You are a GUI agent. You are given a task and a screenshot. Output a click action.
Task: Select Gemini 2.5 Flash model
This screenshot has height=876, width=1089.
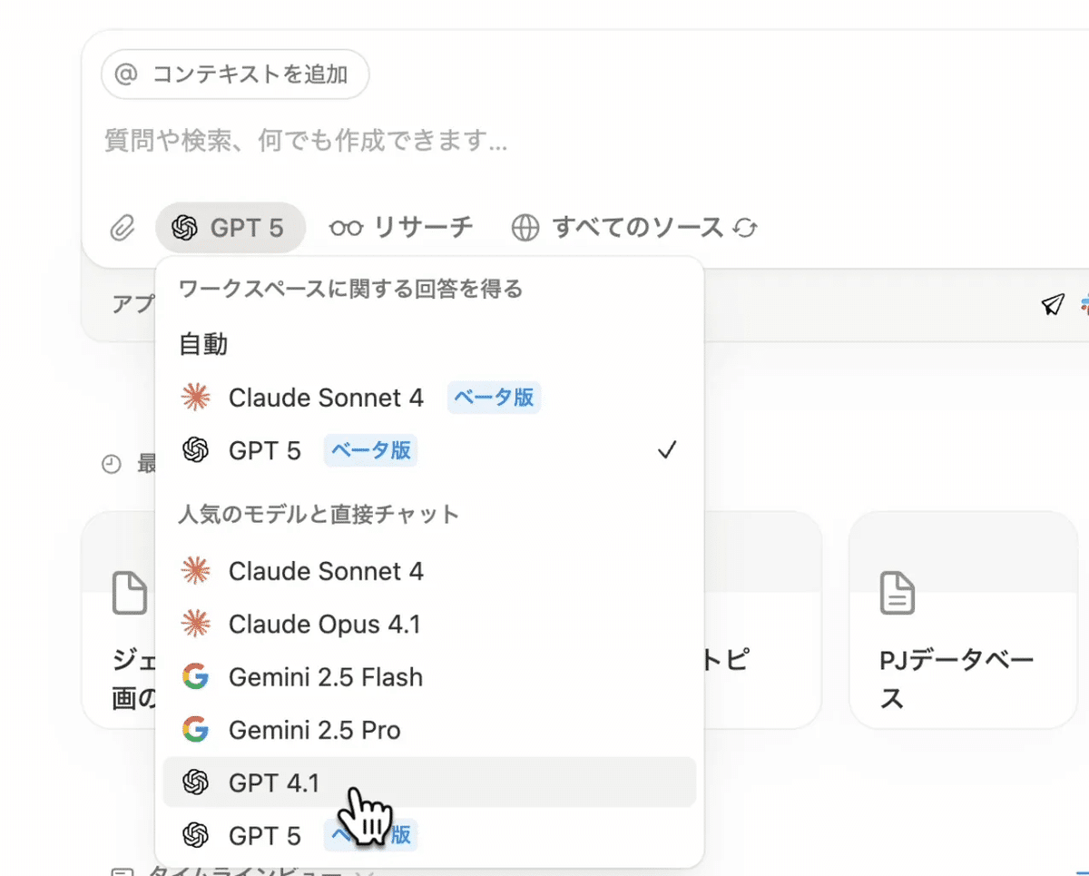point(326,677)
